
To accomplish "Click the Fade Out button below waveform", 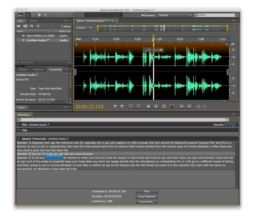I will 122,106.
